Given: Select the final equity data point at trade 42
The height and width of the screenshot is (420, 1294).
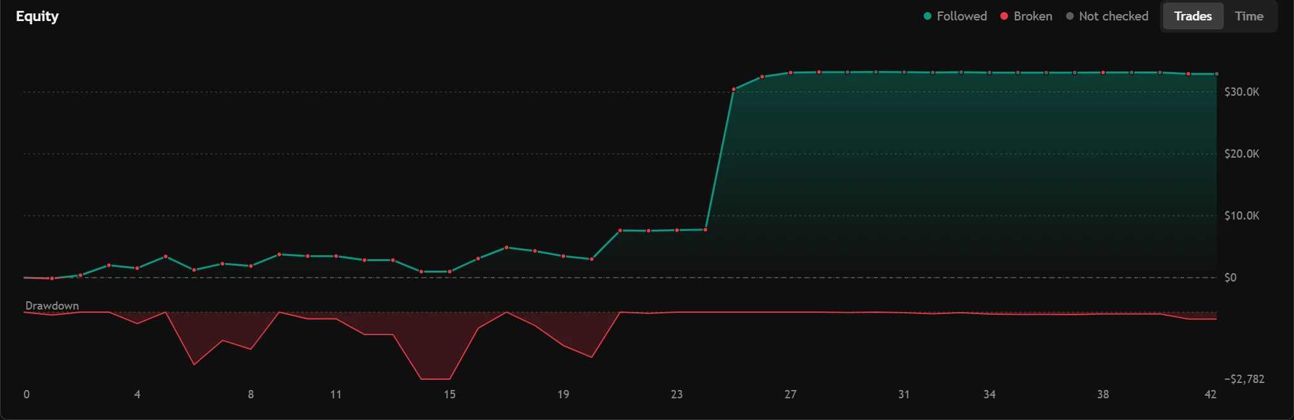Looking at the screenshot, I should [1216, 74].
